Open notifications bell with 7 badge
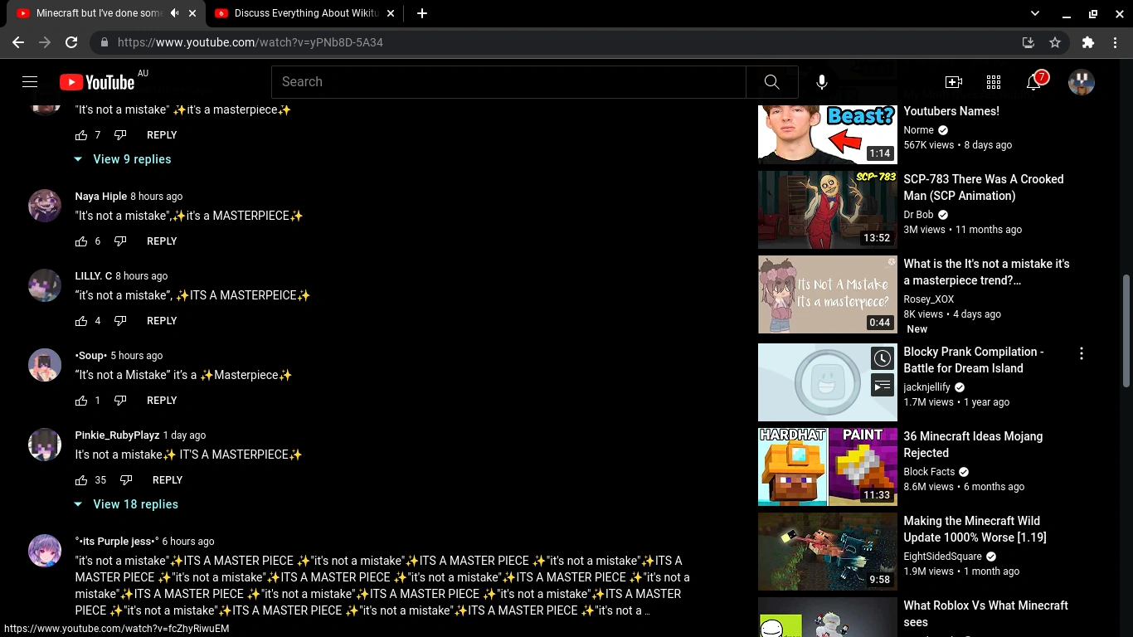Viewport: 1133px width, 637px height. pos(1034,81)
